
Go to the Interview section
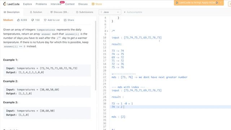pyautogui.click(x=56, y=4)
